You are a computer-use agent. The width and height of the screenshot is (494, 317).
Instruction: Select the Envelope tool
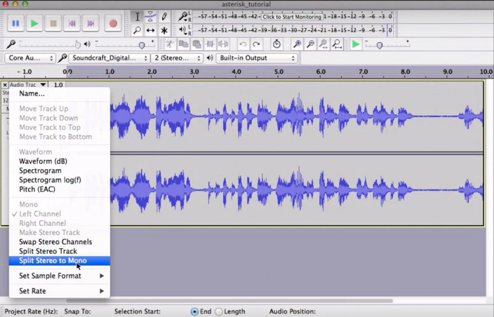(x=150, y=17)
